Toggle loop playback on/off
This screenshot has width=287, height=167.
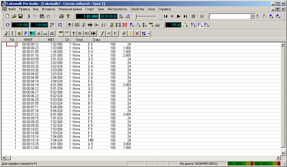[x=7, y=25]
